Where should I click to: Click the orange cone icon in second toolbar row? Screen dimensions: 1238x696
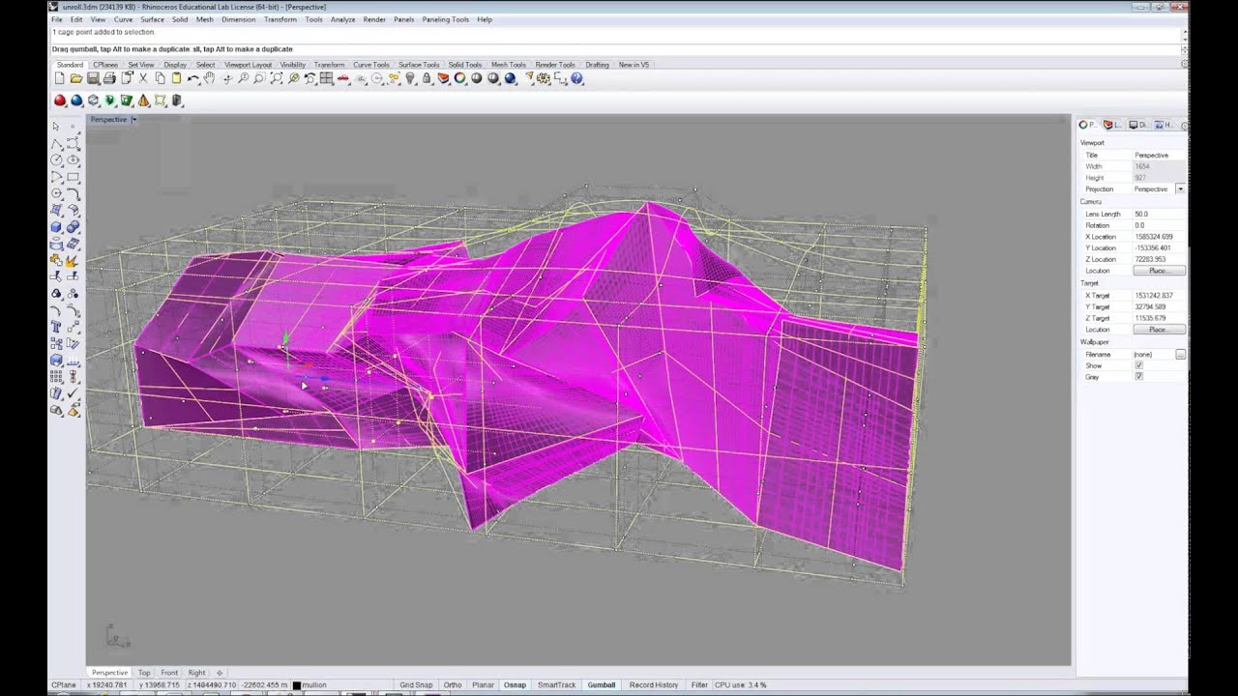144,101
